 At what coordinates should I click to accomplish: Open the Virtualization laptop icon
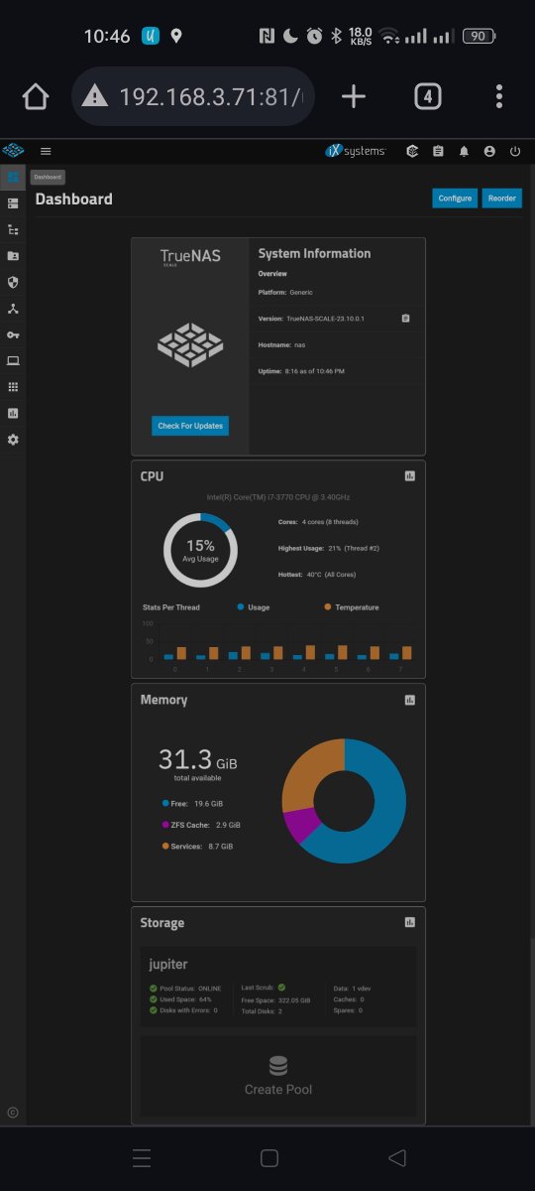point(13,360)
